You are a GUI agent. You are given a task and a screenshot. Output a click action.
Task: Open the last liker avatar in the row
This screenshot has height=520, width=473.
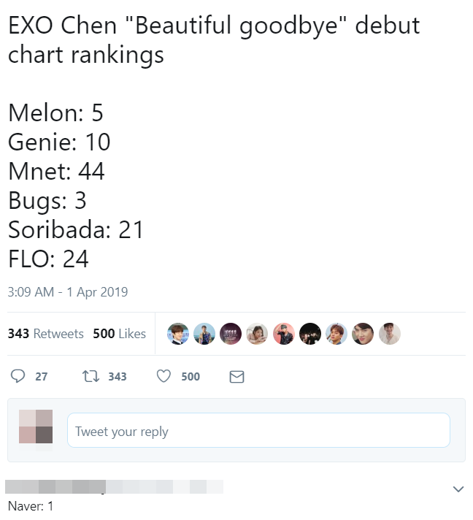click(x=390, y=334)
